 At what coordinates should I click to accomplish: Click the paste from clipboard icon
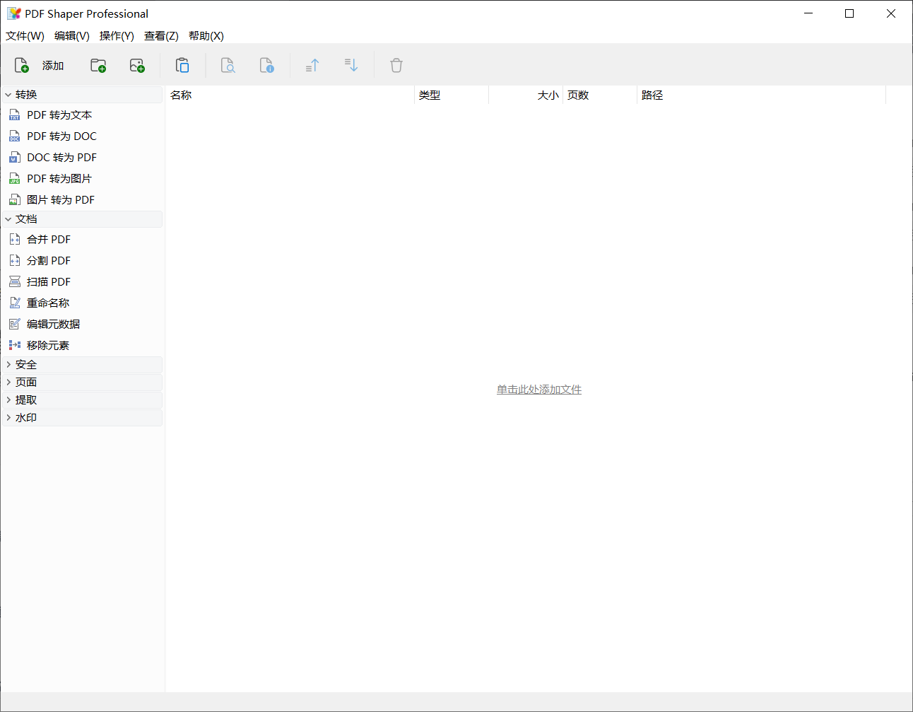(x=182, y=65)
